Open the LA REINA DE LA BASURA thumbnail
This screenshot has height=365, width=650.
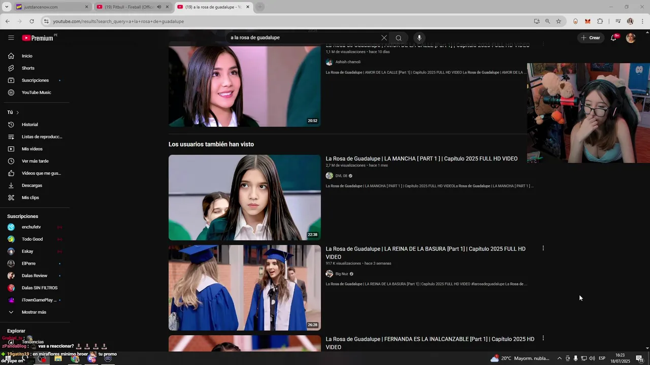pos(245,287)
